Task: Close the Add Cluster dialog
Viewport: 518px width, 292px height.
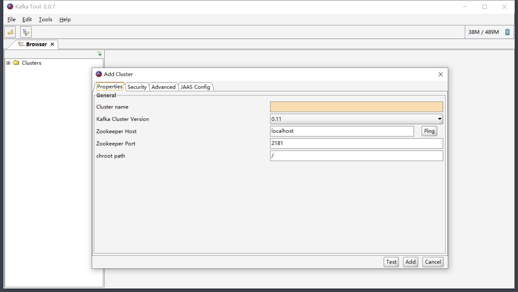Action: (x=440, y=74)
